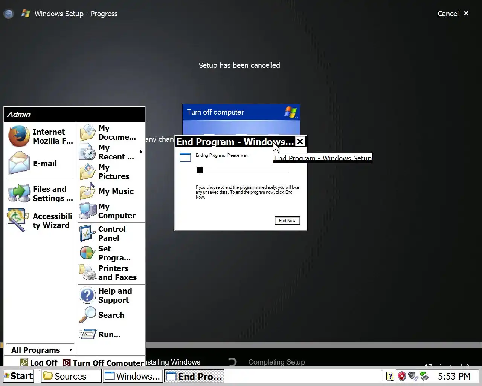Screen dimensions: 482x386
Task: Launch Files and Settings transfer icon
Action: click(x=19, y=193)
